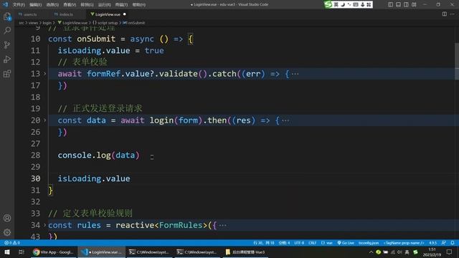The image size is (459, 258).
Task: Open the Sogou toolbox grid icon
Action: [369, 4]
